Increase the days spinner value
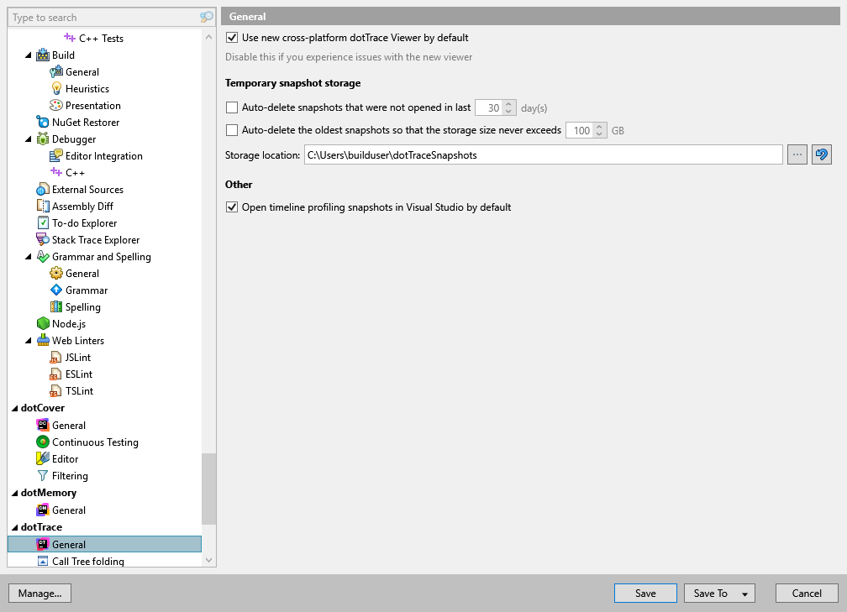Image resolution: width=847 pixels, height=612 pixels. (508, 104)
